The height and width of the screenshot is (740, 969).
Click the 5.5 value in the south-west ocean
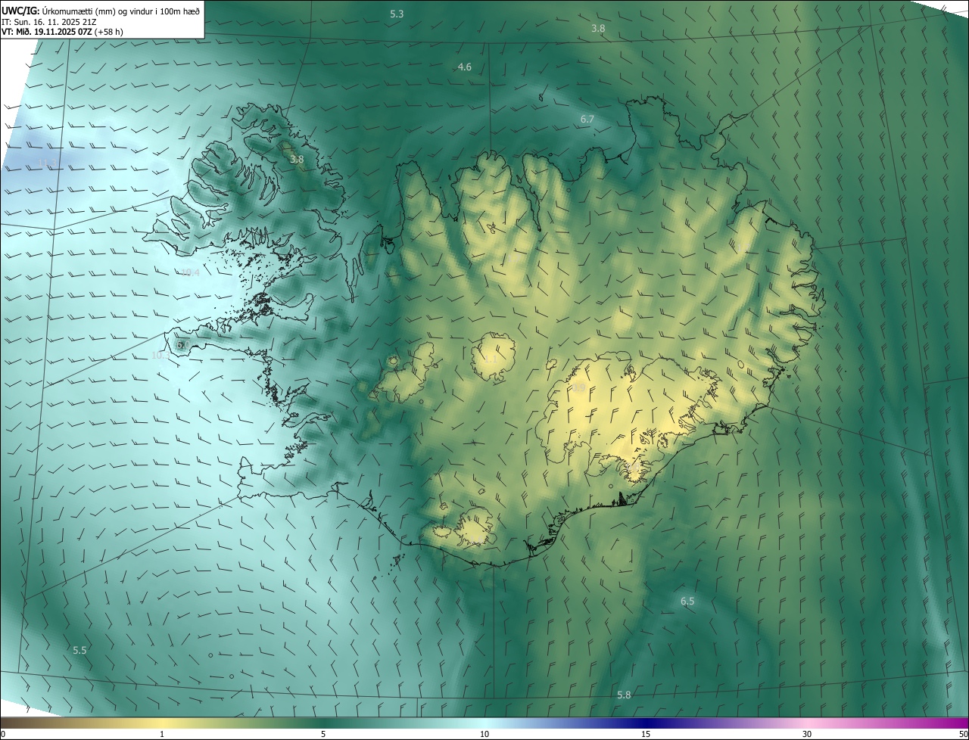[x=79, y=651]
